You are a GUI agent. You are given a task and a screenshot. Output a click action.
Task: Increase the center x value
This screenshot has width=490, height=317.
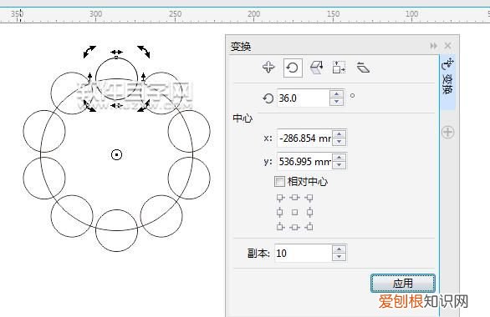[339, 134]
